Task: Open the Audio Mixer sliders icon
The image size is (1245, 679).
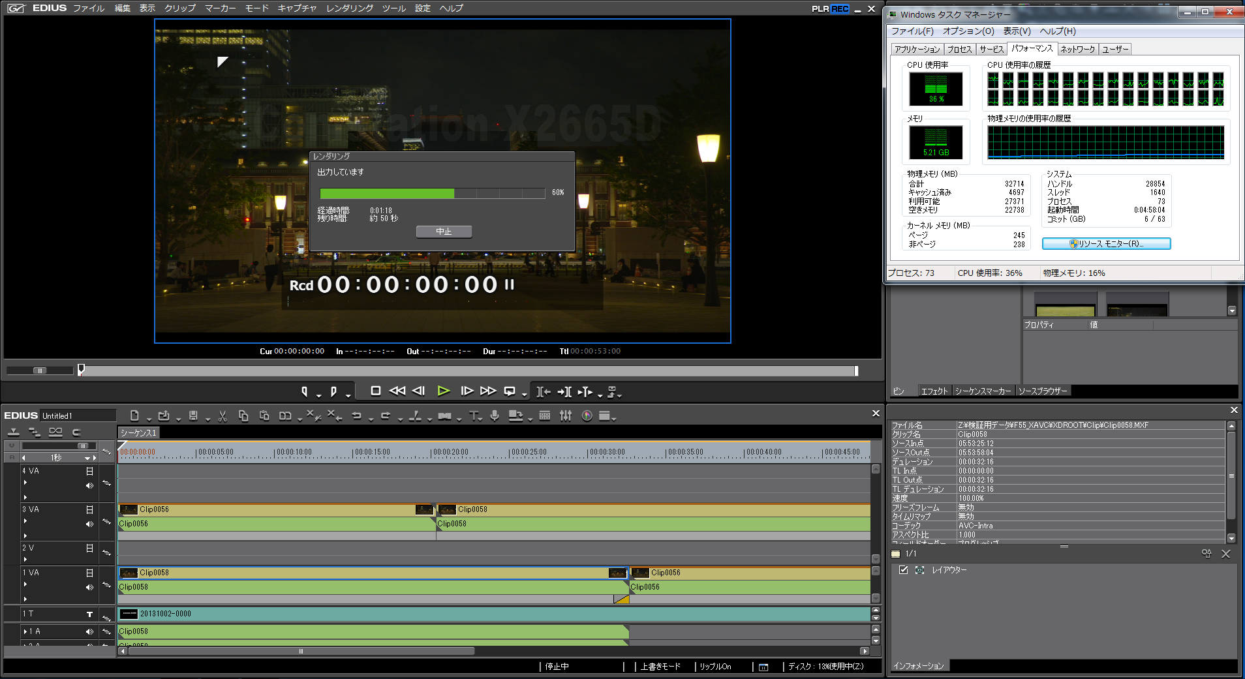Action: (x=566, y=415)
